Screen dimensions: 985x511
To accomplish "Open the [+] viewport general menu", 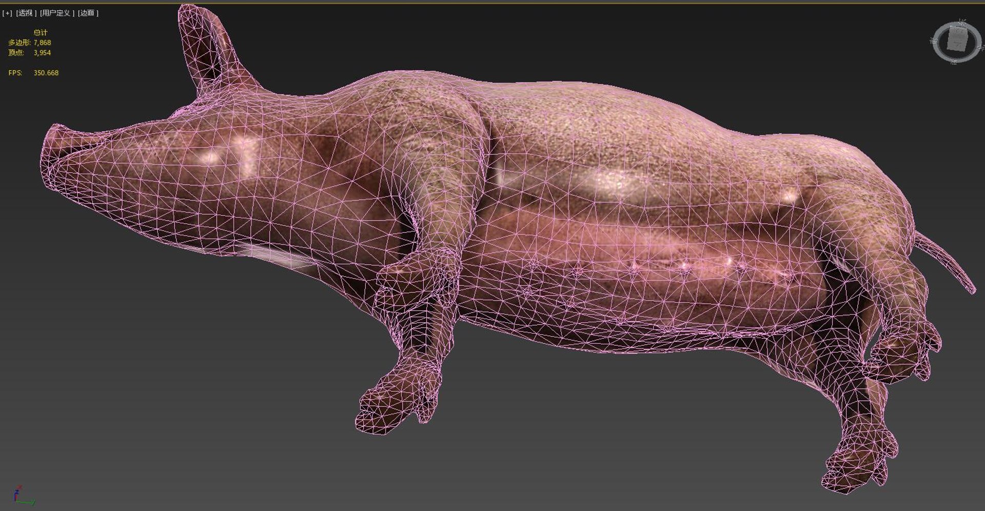I will tap(7, 13).
